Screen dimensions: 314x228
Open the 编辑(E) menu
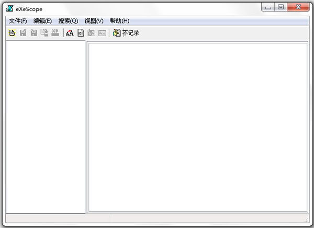(x=42, y=21)
